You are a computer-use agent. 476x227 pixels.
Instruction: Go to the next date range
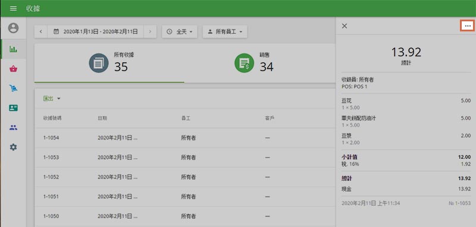pyautogui.click(x=150, y=31)
